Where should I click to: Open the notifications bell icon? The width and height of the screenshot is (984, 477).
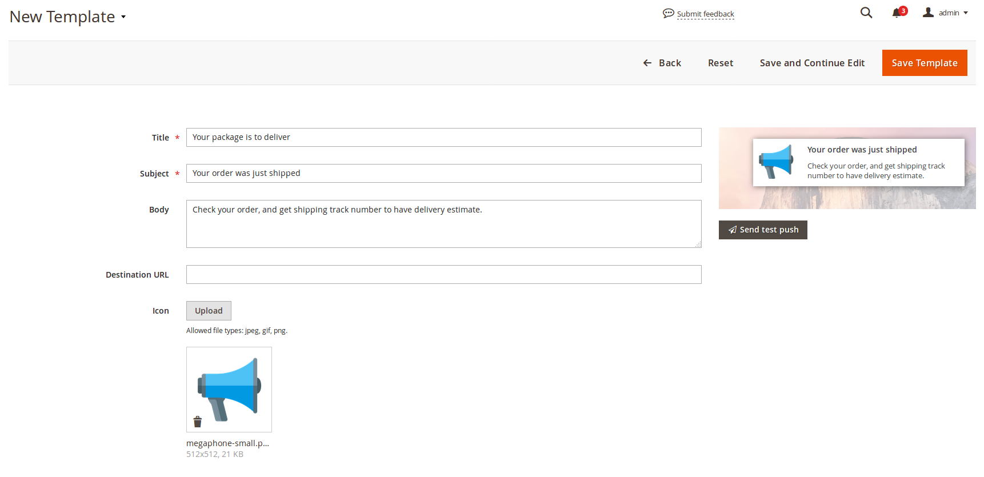[x=897, y=13]
